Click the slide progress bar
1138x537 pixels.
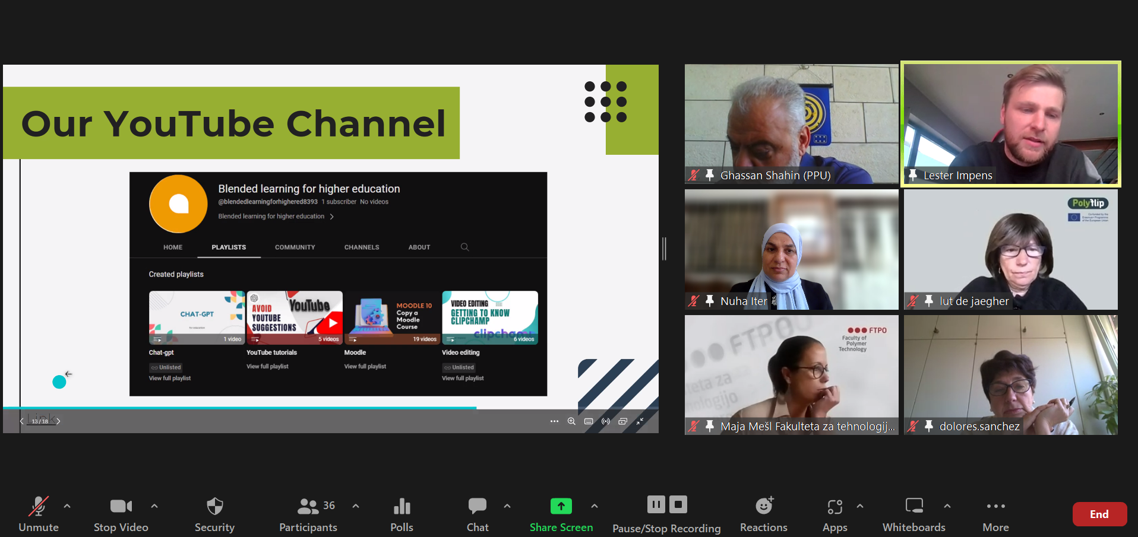[x=331, y=408]
